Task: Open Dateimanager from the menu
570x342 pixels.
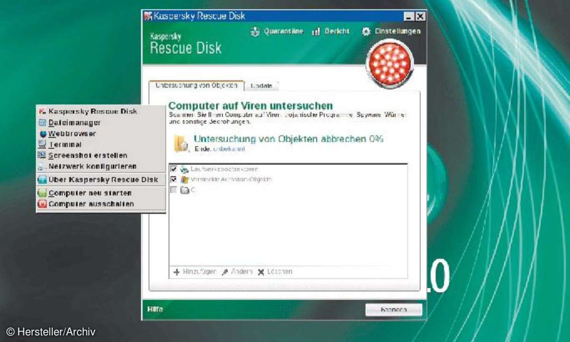Action: click(x=74, y=123)
